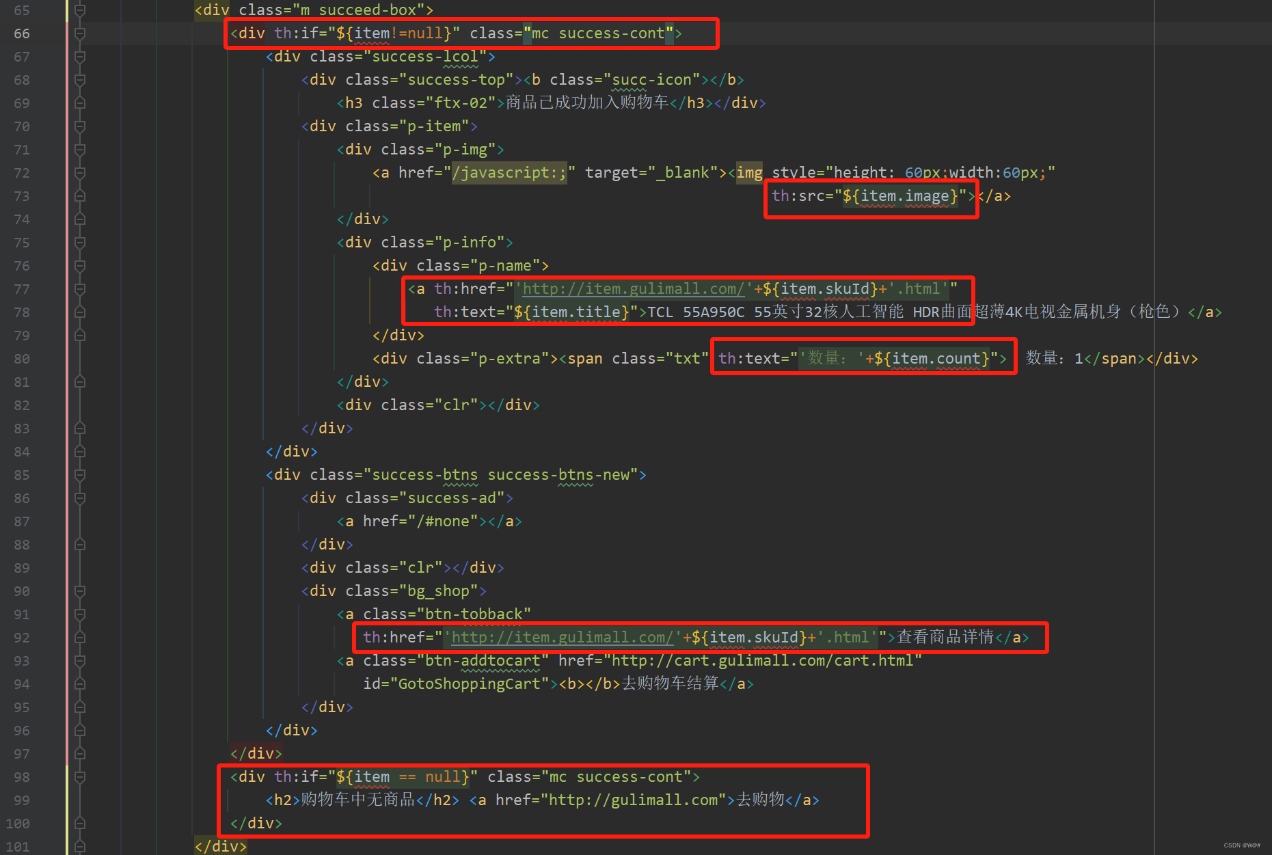Click the "clr" class on line 82

456,405
